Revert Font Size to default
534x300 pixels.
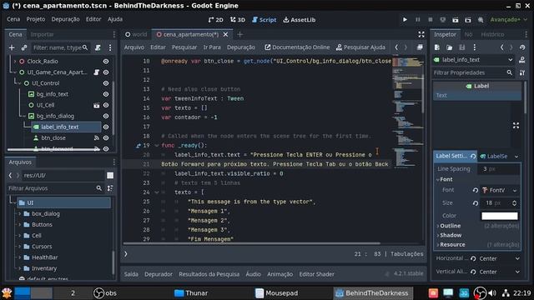pos(476,203)
